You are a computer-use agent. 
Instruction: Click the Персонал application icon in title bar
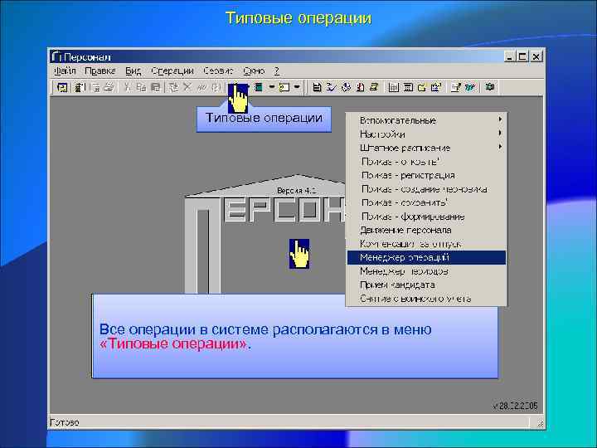point(56,56)
